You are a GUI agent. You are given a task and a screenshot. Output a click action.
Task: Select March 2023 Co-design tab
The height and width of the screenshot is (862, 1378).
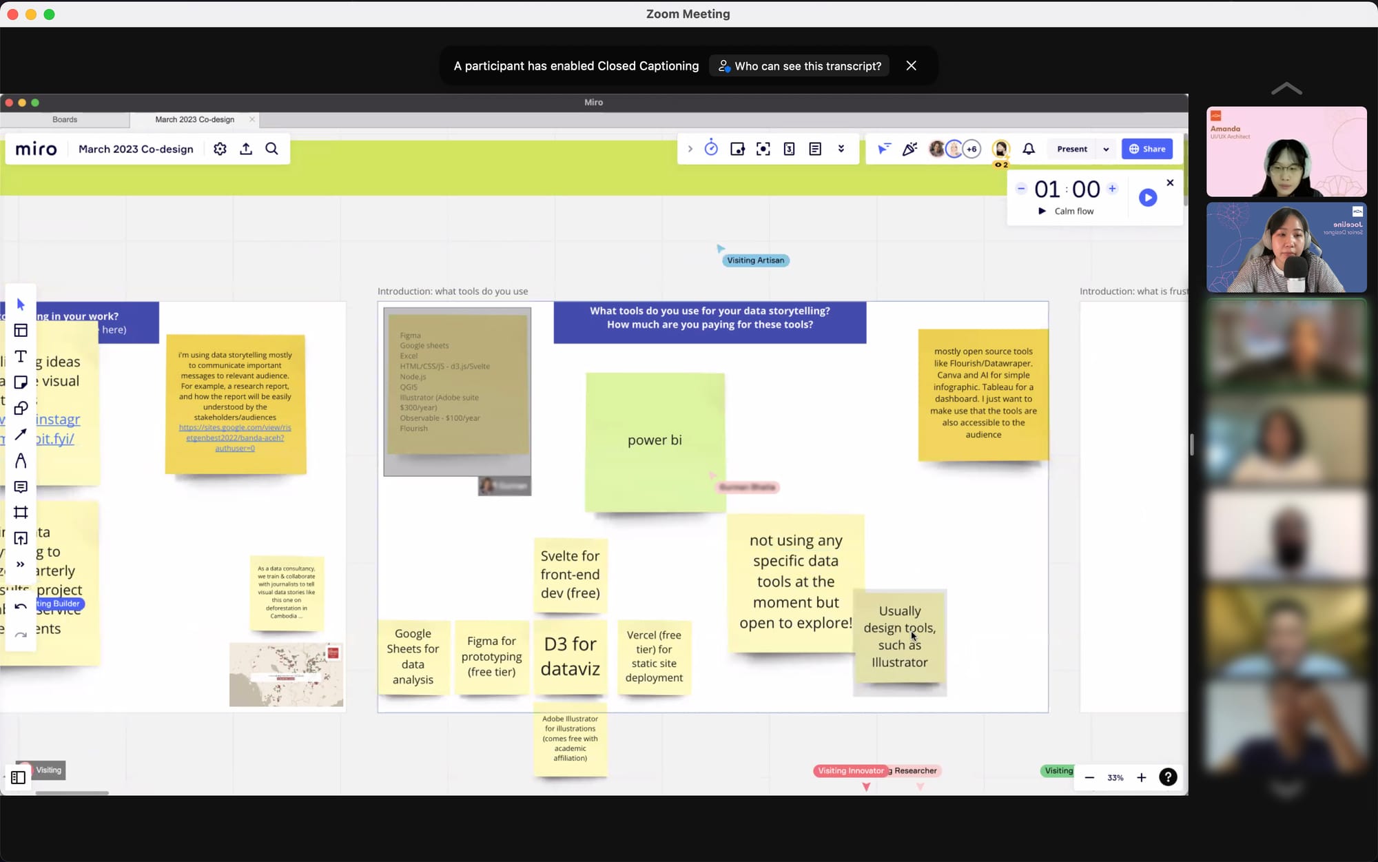click(195, 120)
